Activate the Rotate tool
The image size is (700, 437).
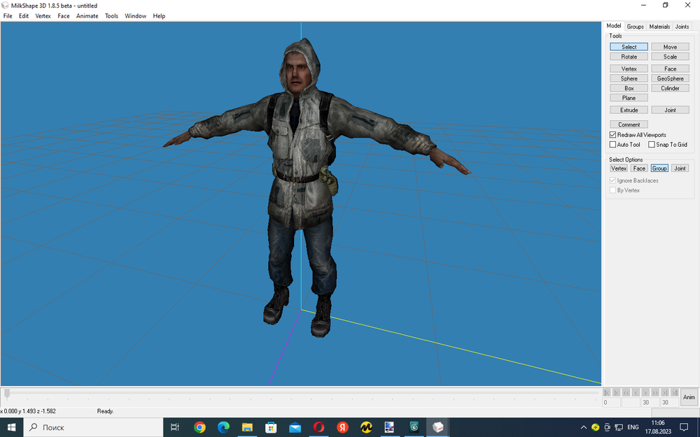[x=628, y=57]
